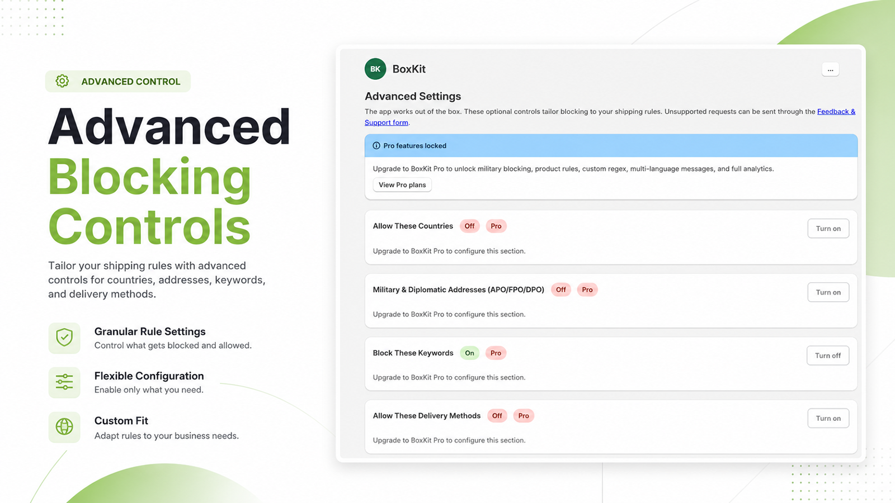The image size is (895, 503).
Task: Click the BK BoxKit logo avatar
Action: pyautogui.click(x=375, y=69)
